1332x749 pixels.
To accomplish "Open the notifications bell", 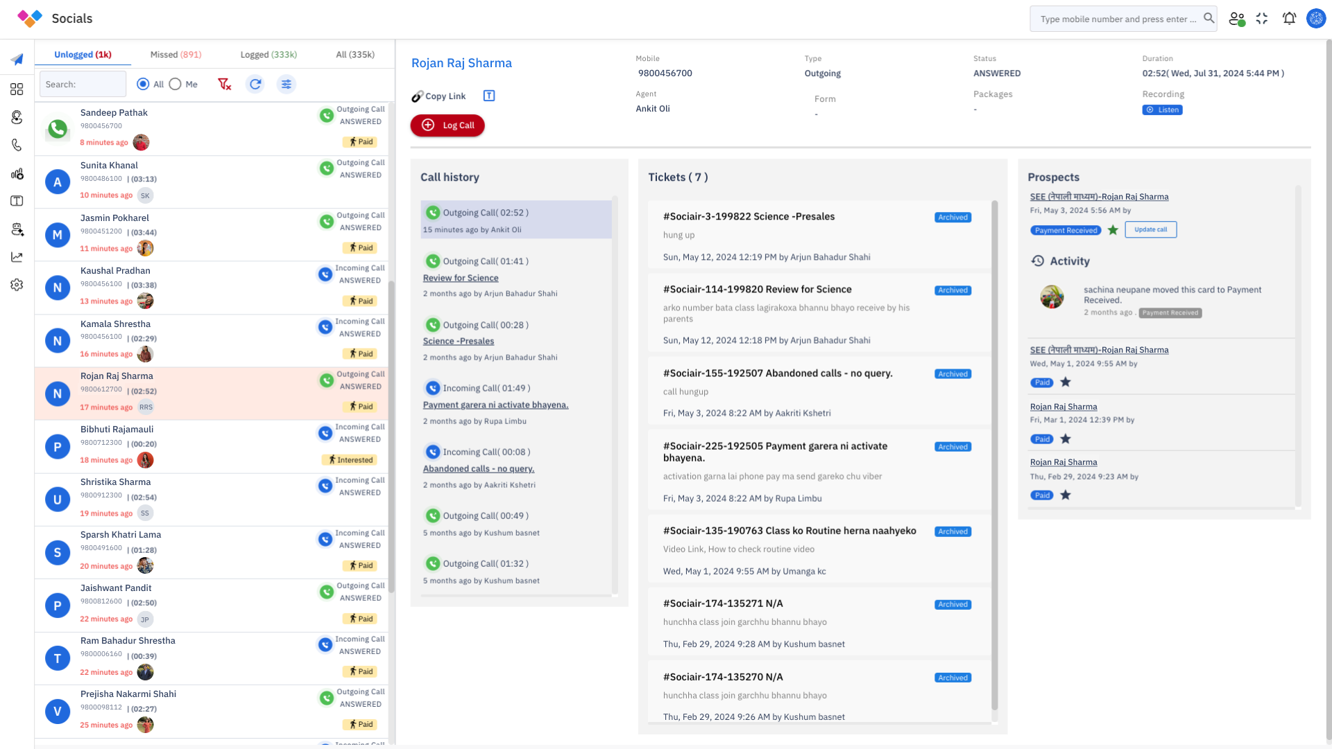I will (x=1289, y=19).
